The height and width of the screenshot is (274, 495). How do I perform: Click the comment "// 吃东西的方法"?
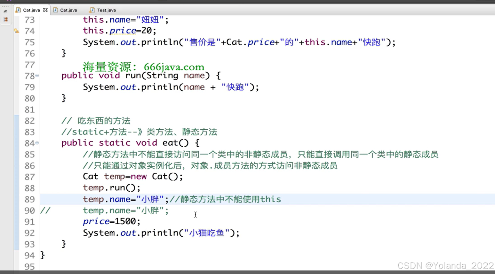(96, 121)
